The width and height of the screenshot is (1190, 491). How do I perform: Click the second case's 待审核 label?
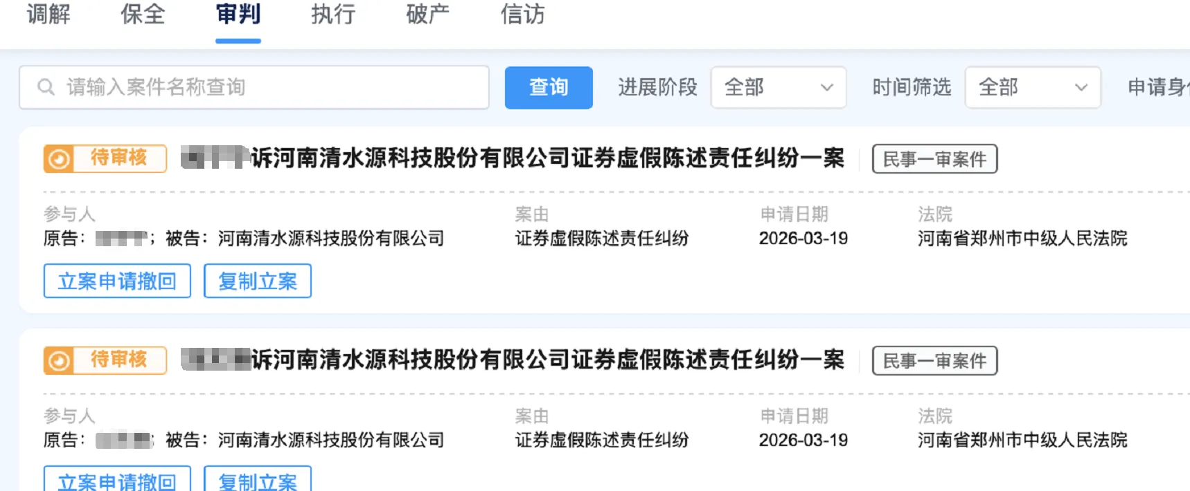click(119, 360)
